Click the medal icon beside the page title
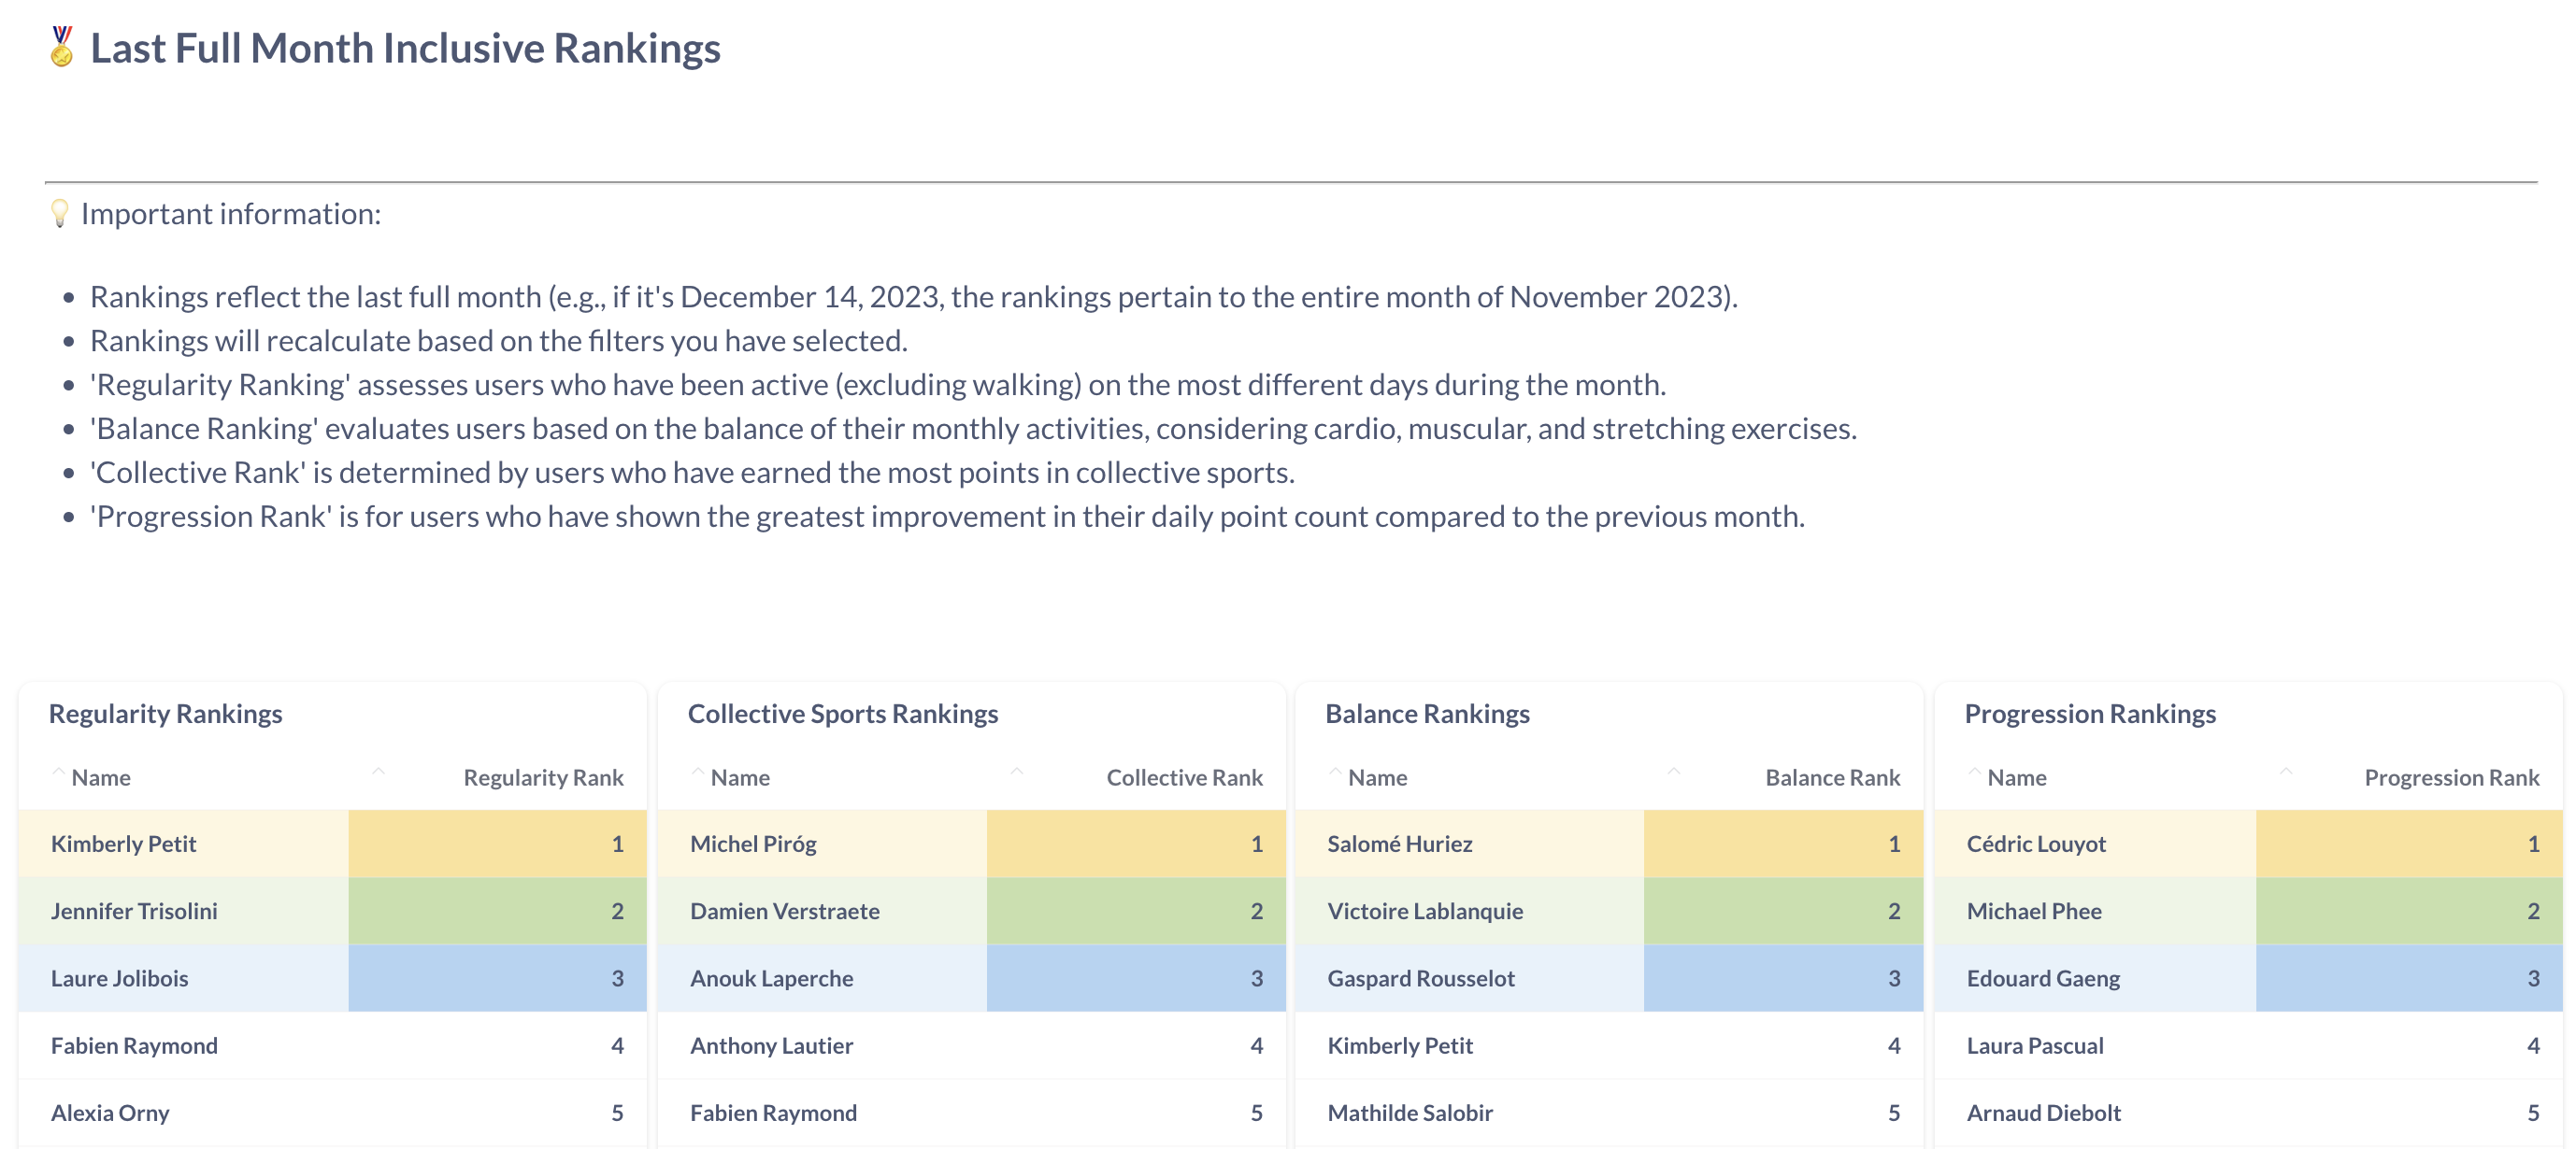The width and height of the screenshot is (2576, 1149). [62, 47]
